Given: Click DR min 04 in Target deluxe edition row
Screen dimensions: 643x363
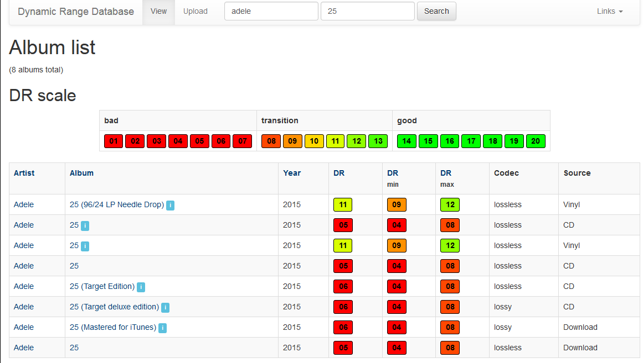Looking at the screenshot, I should pyautogui.click(x=397, y=307).
